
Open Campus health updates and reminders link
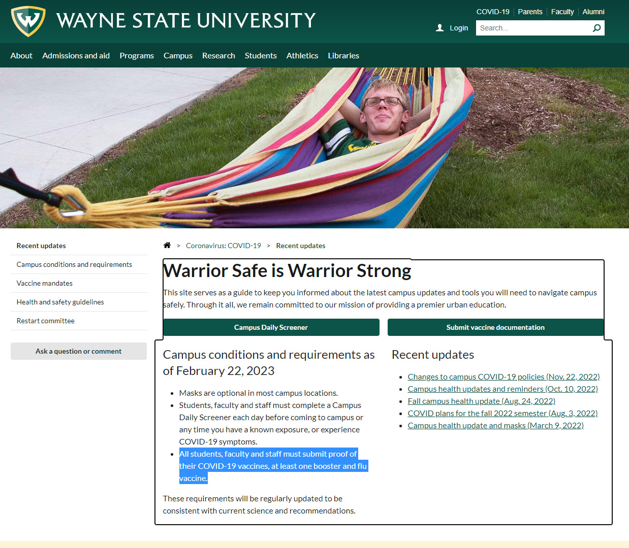coord(502,389)
